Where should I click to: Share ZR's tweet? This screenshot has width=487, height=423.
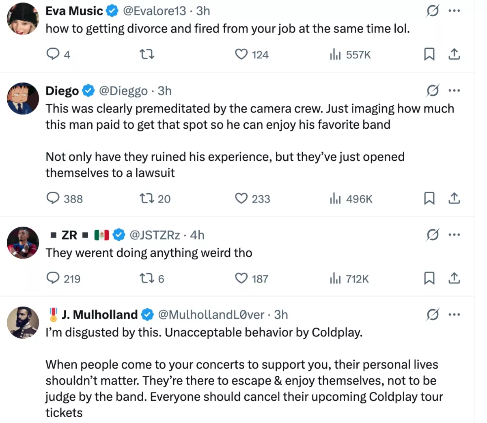pyautogui.click(x=454, y=278)
